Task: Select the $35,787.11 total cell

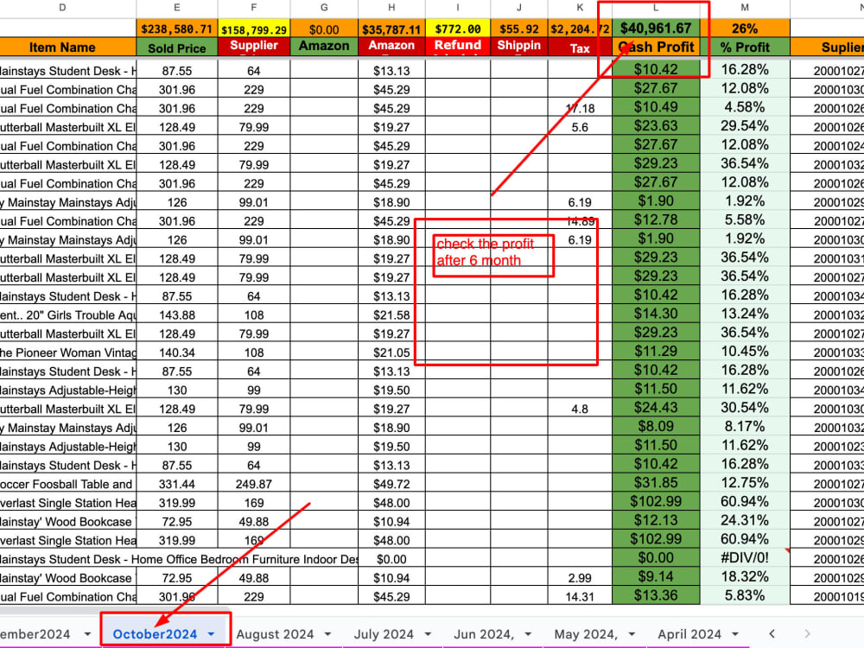Action: (x=391, y=29)
